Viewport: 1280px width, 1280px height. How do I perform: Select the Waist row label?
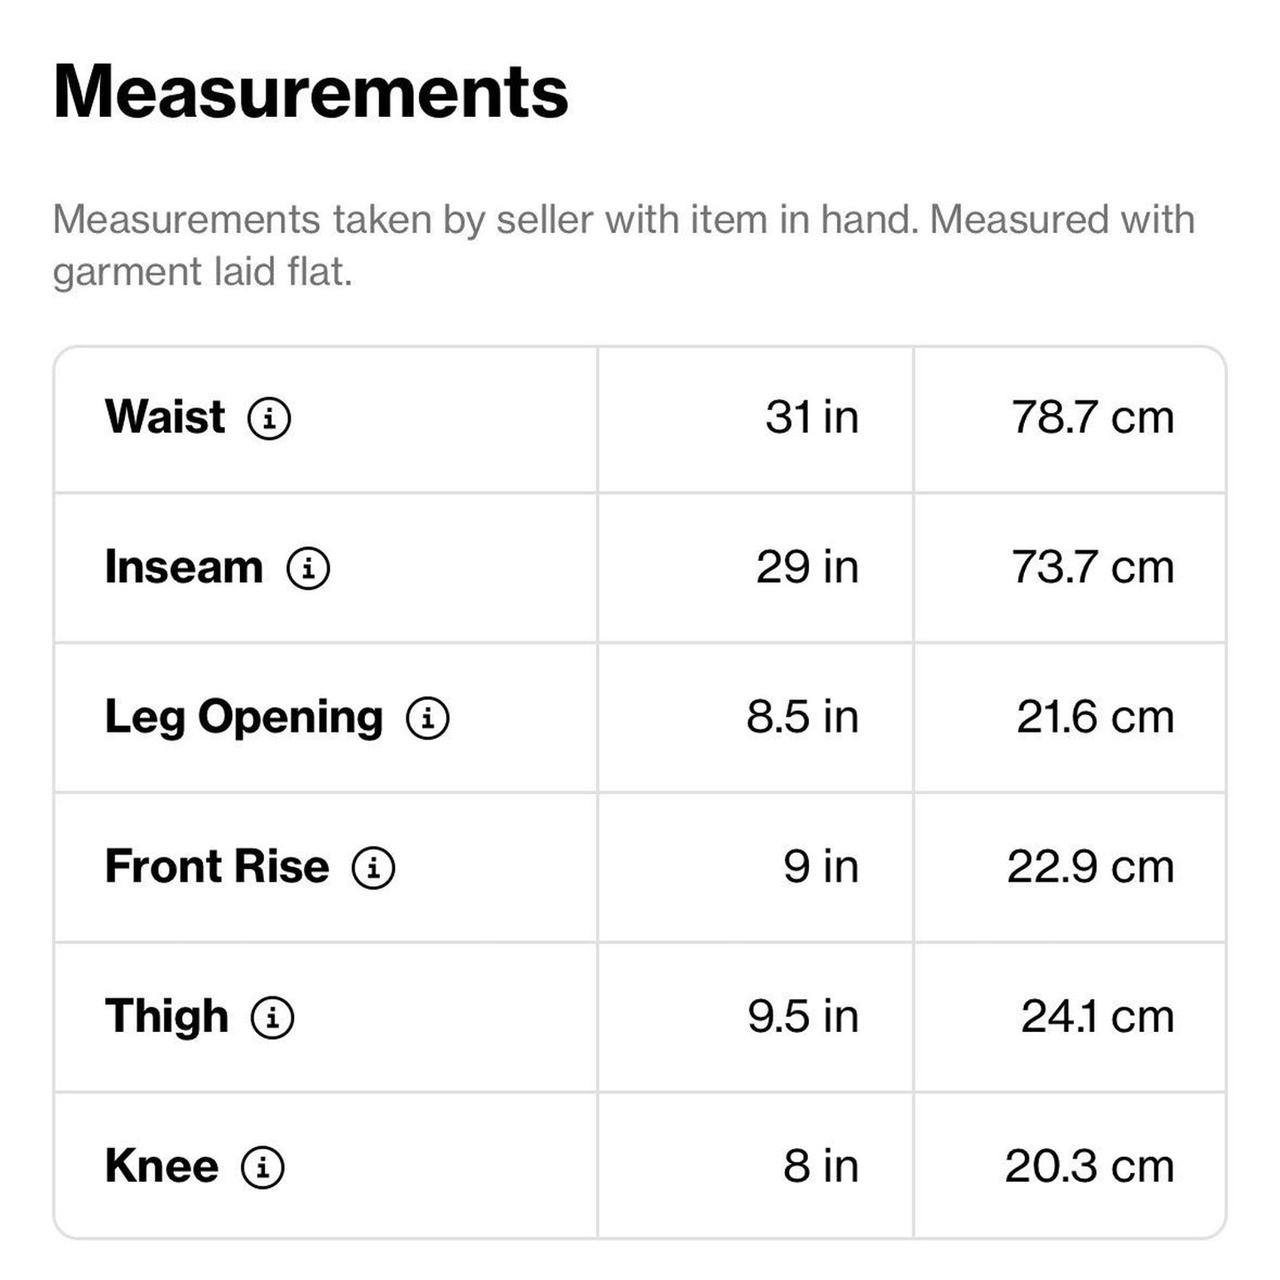[x=166, y=417]
